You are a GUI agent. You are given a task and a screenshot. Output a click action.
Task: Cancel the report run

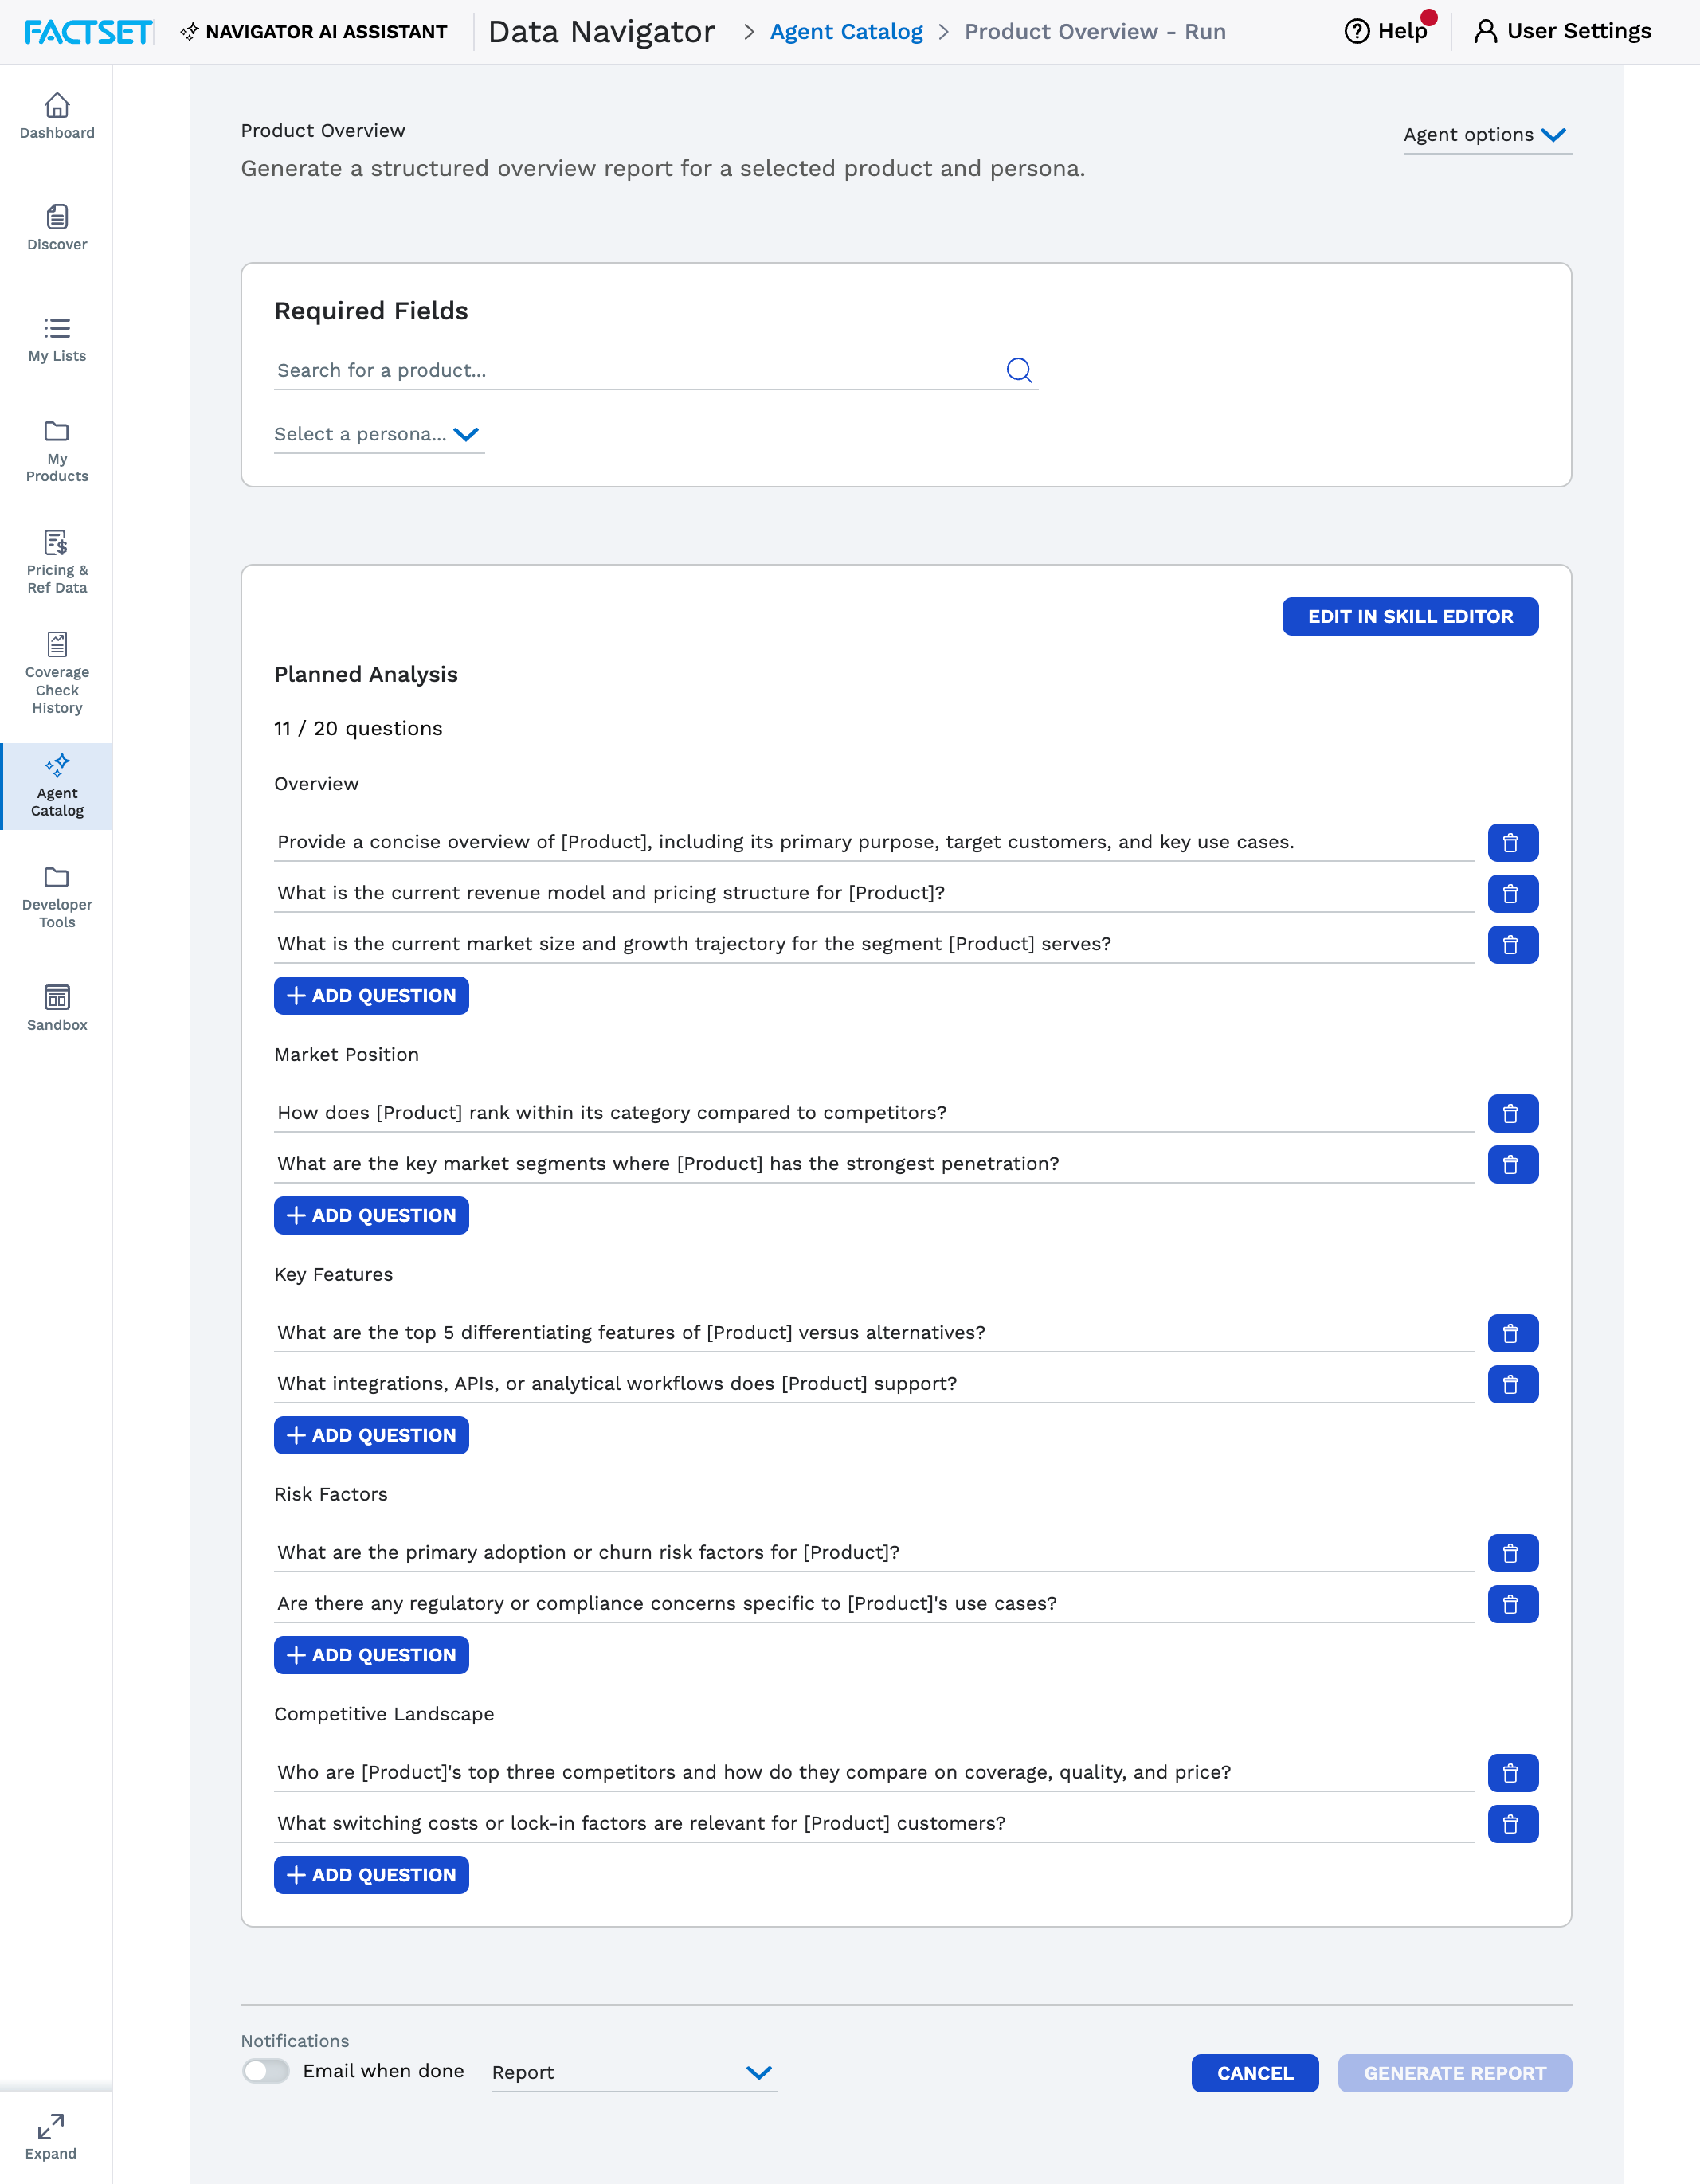[1255, 2074]
